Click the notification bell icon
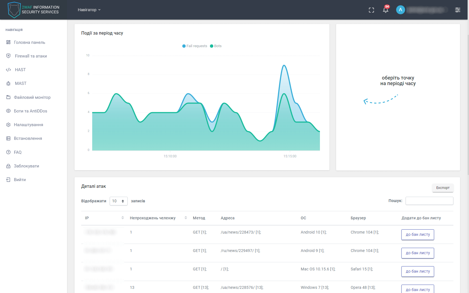The image size is (469, 293). coord(386,10)
